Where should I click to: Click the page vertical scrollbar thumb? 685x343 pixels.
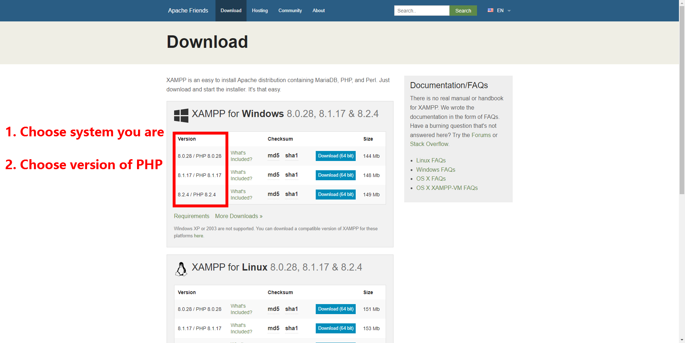tap(682, 100)
